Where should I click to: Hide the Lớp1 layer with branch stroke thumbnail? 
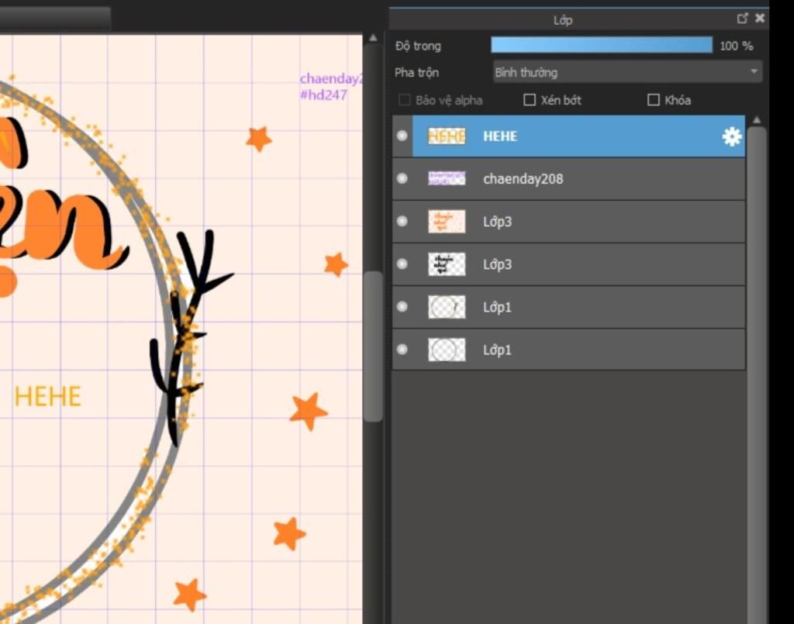402,307
